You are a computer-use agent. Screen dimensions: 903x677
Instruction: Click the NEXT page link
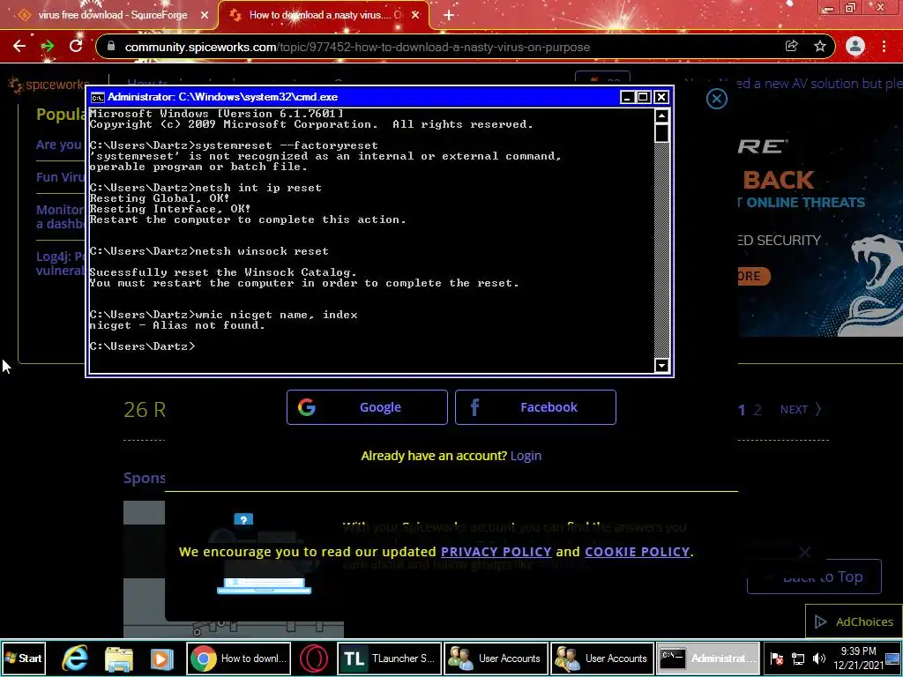pos(801,409)
